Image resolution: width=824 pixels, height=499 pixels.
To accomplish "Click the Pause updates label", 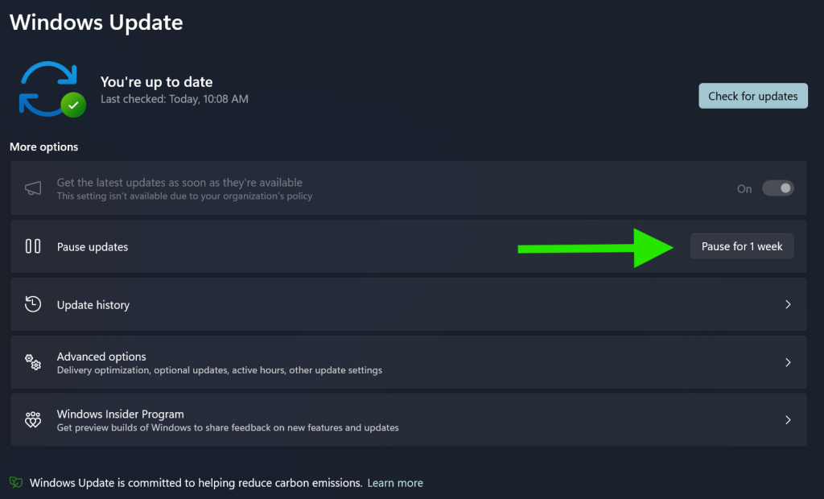I will click(x=93, y=247).
